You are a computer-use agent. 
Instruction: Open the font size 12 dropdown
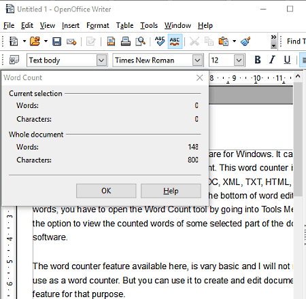click(239, 60)
